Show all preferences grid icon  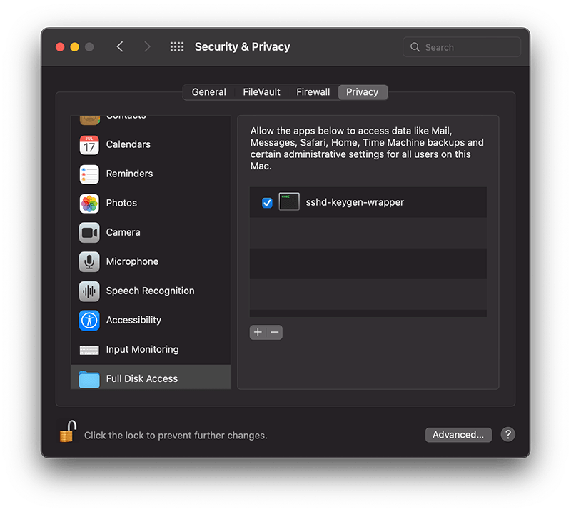[177, 47]
